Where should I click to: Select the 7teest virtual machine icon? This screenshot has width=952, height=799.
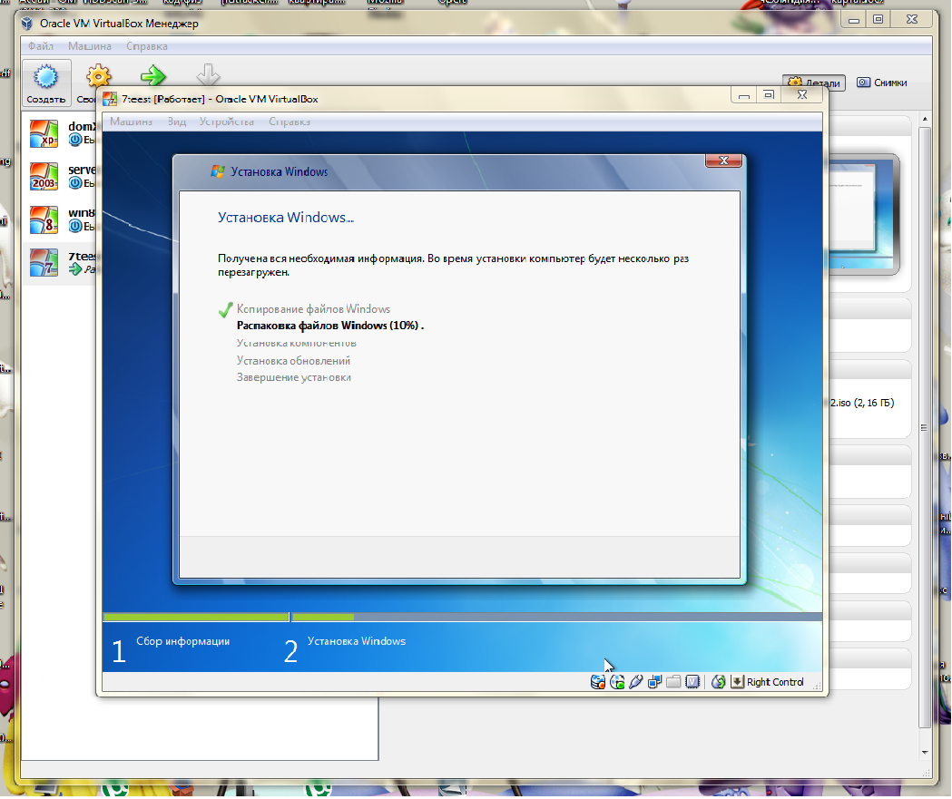(x=44, y=263)
